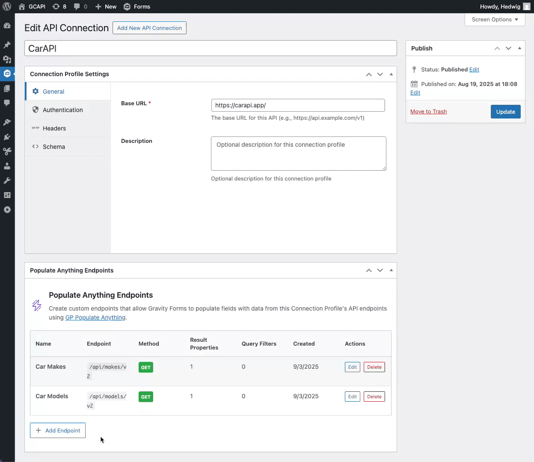Open the Media library sidebar icon
The height and width of the screenshot is (462, 534).
7,59
